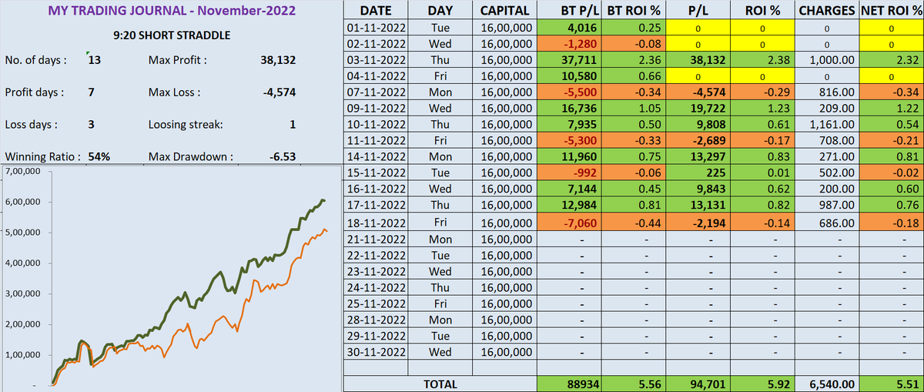Click the date cell 07-11-2022
924x392 pixels.
coord(375,92)
